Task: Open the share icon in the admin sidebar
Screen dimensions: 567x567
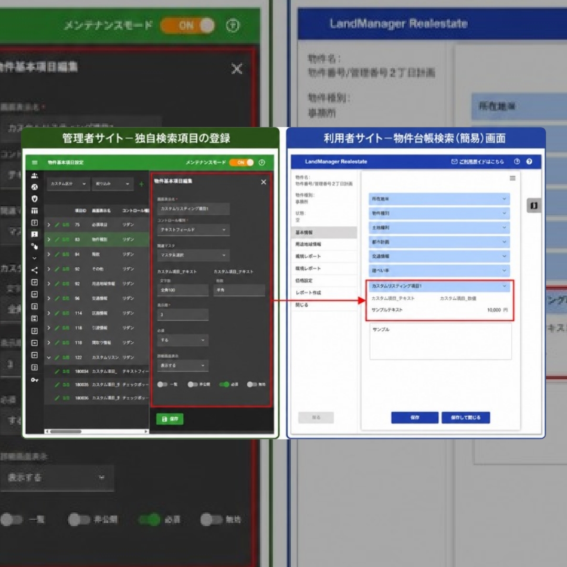Action: point(34,270)
